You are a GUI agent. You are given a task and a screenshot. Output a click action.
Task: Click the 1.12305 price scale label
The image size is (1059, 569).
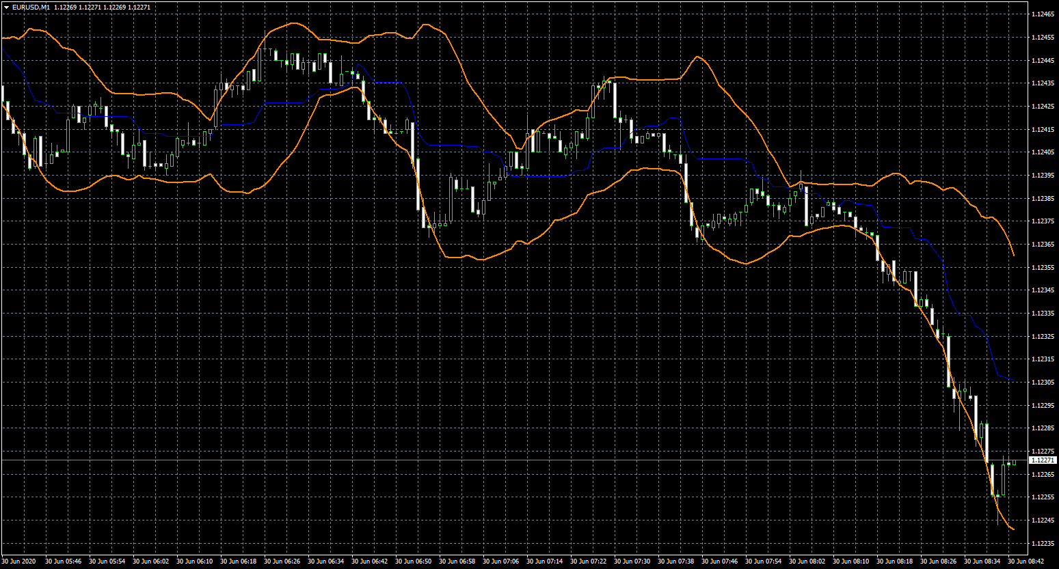coord(1042,382)
